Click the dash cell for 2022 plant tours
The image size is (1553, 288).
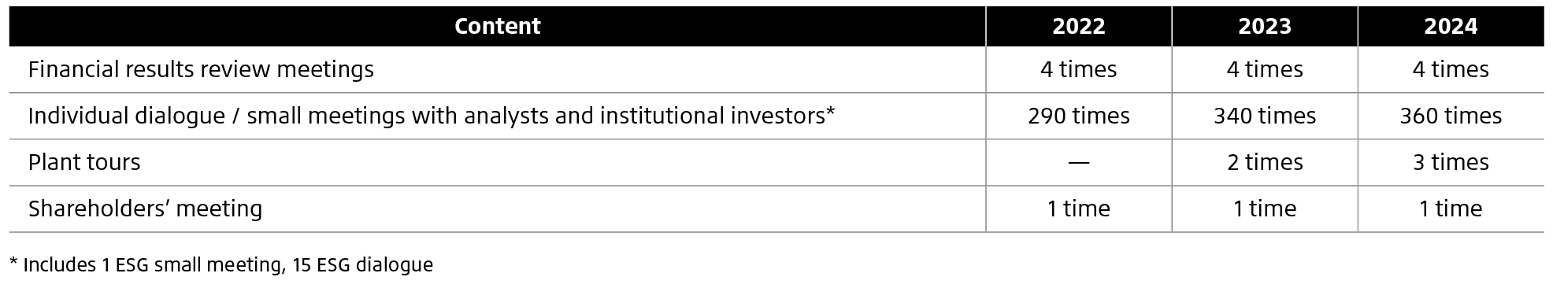(1078, 163)
